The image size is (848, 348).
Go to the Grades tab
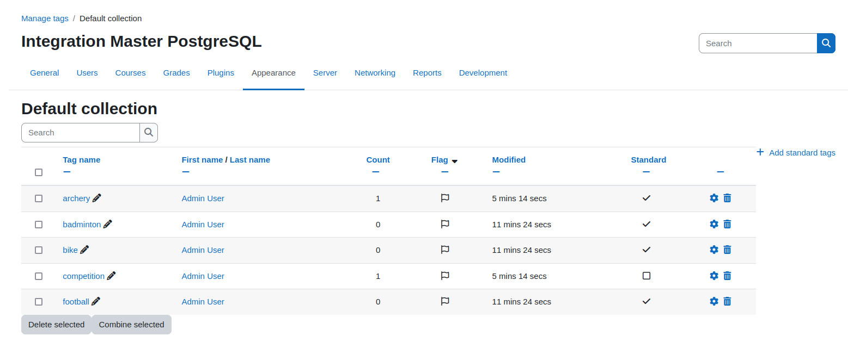pos(176,73)
